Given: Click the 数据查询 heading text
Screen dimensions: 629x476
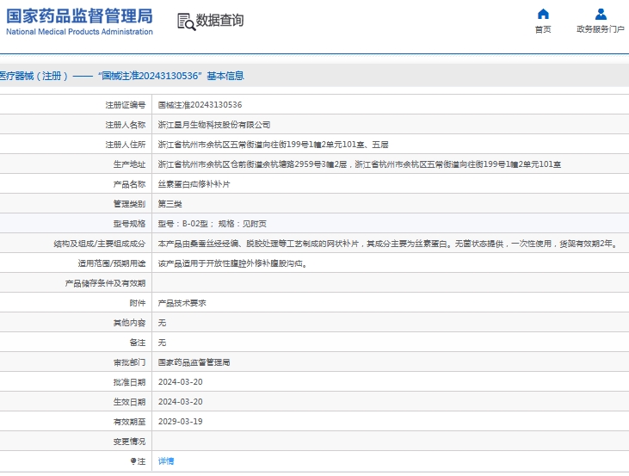Looking at the screenshot, I should [x=219, y=20].
